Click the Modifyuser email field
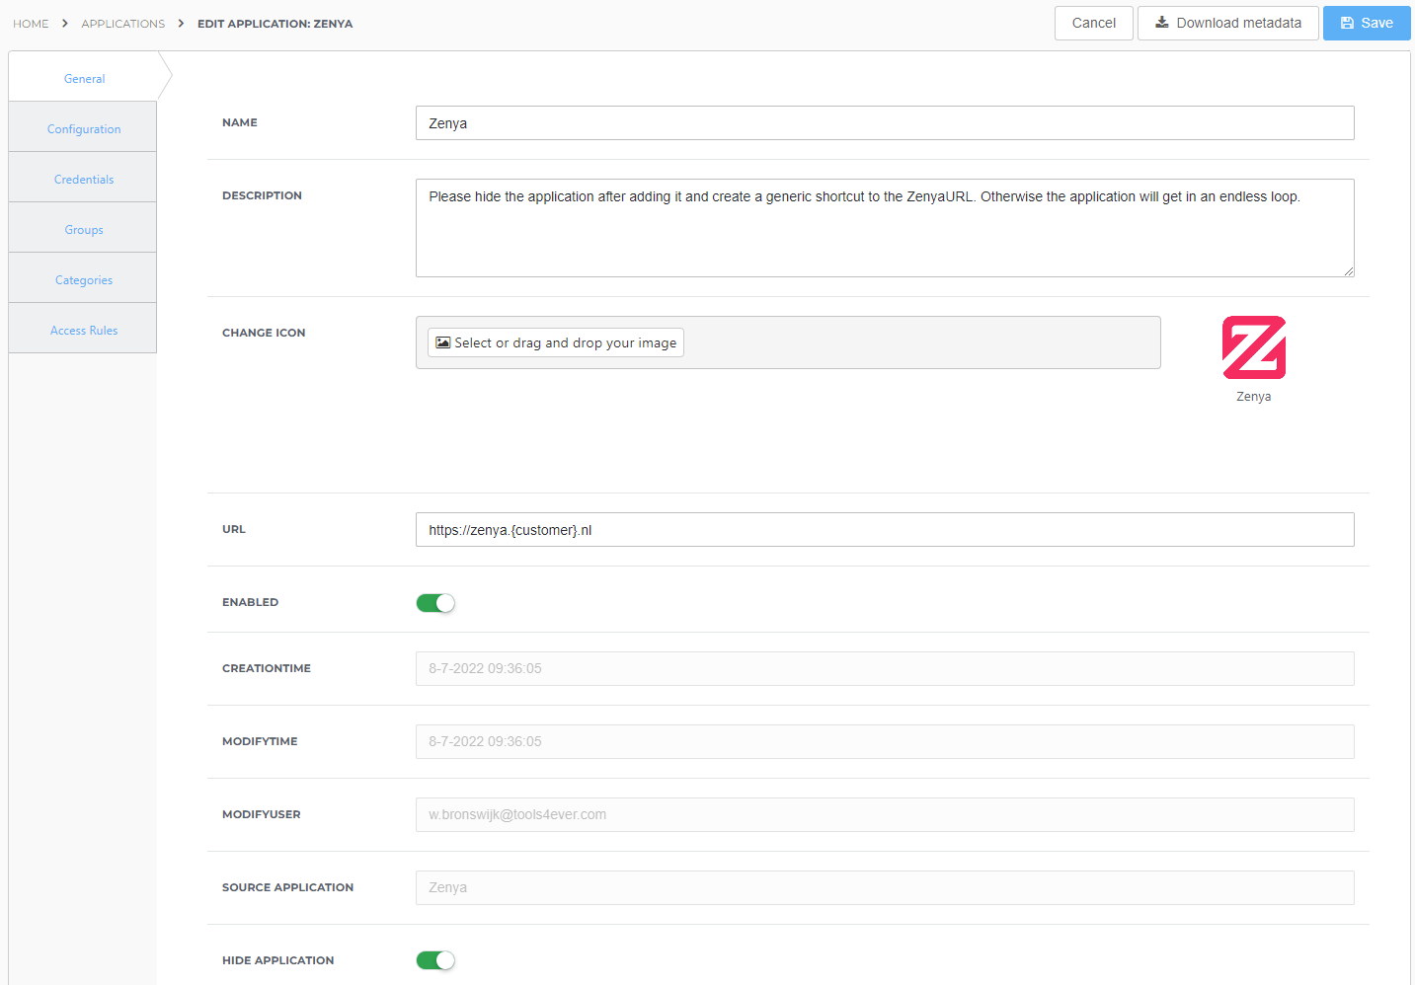This screenshot has width=1415, height=985. coord(885,814)
